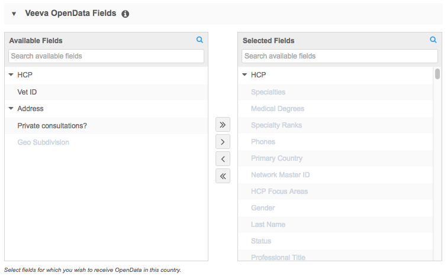Select Specialties in Selected Fields
This screenshot has width=447, height=276.
pyautogui.click(x=268, y=92)
